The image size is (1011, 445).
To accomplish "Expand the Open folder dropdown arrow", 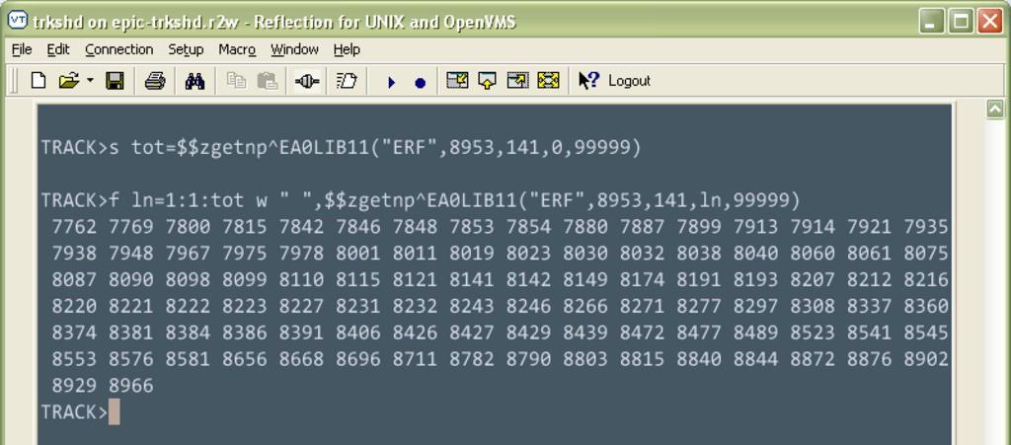I will [x=90, y=81].
